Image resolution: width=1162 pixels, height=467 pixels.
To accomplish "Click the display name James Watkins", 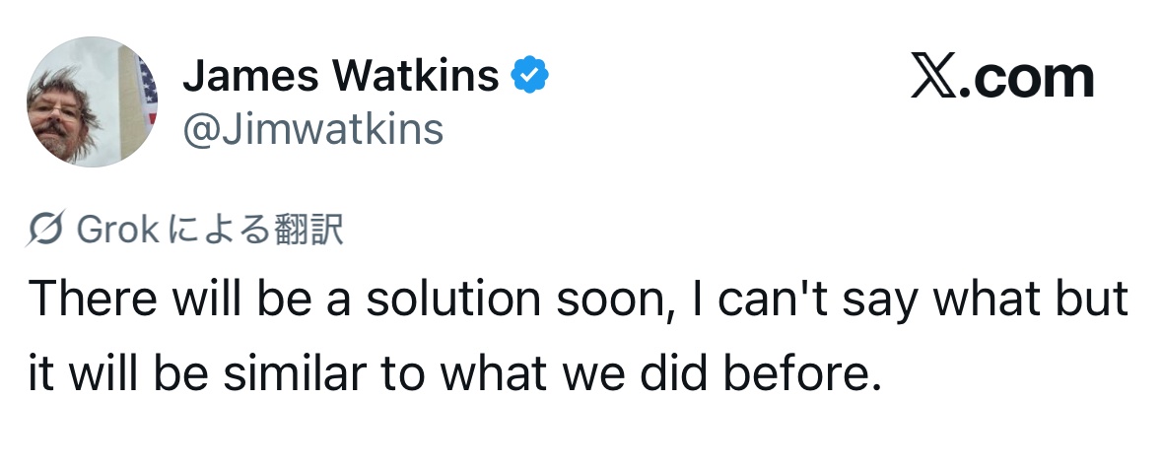I will [341, 75].
